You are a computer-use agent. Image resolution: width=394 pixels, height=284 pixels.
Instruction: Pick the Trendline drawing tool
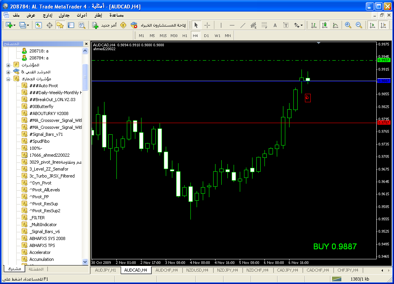coord(242,25)
